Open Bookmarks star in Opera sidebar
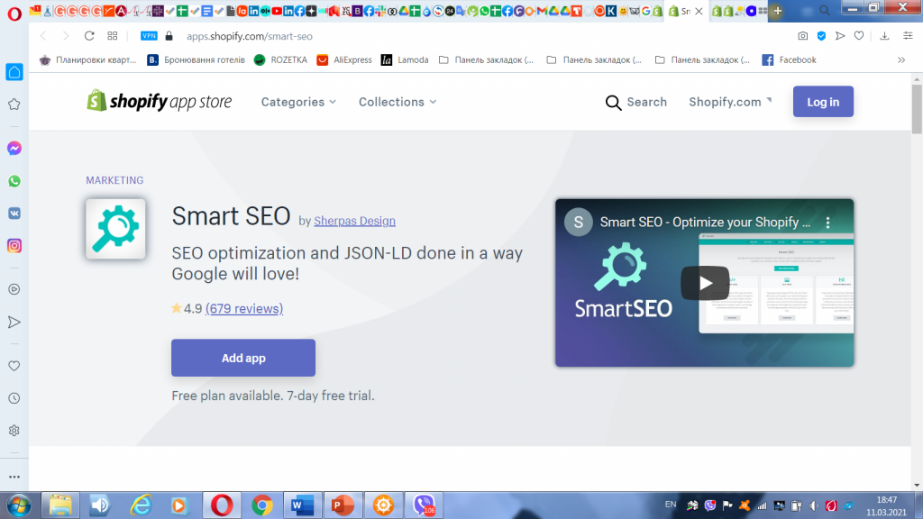 (14, 105)
